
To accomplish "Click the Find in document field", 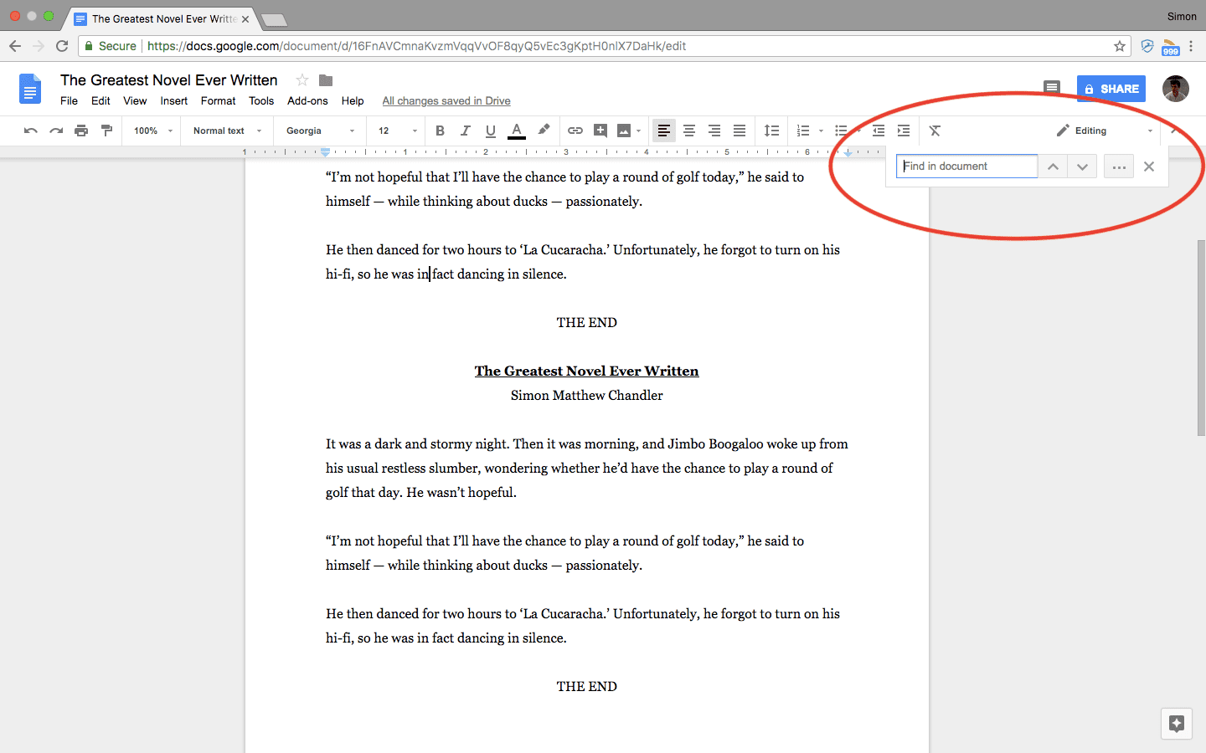I will point(966,166).
